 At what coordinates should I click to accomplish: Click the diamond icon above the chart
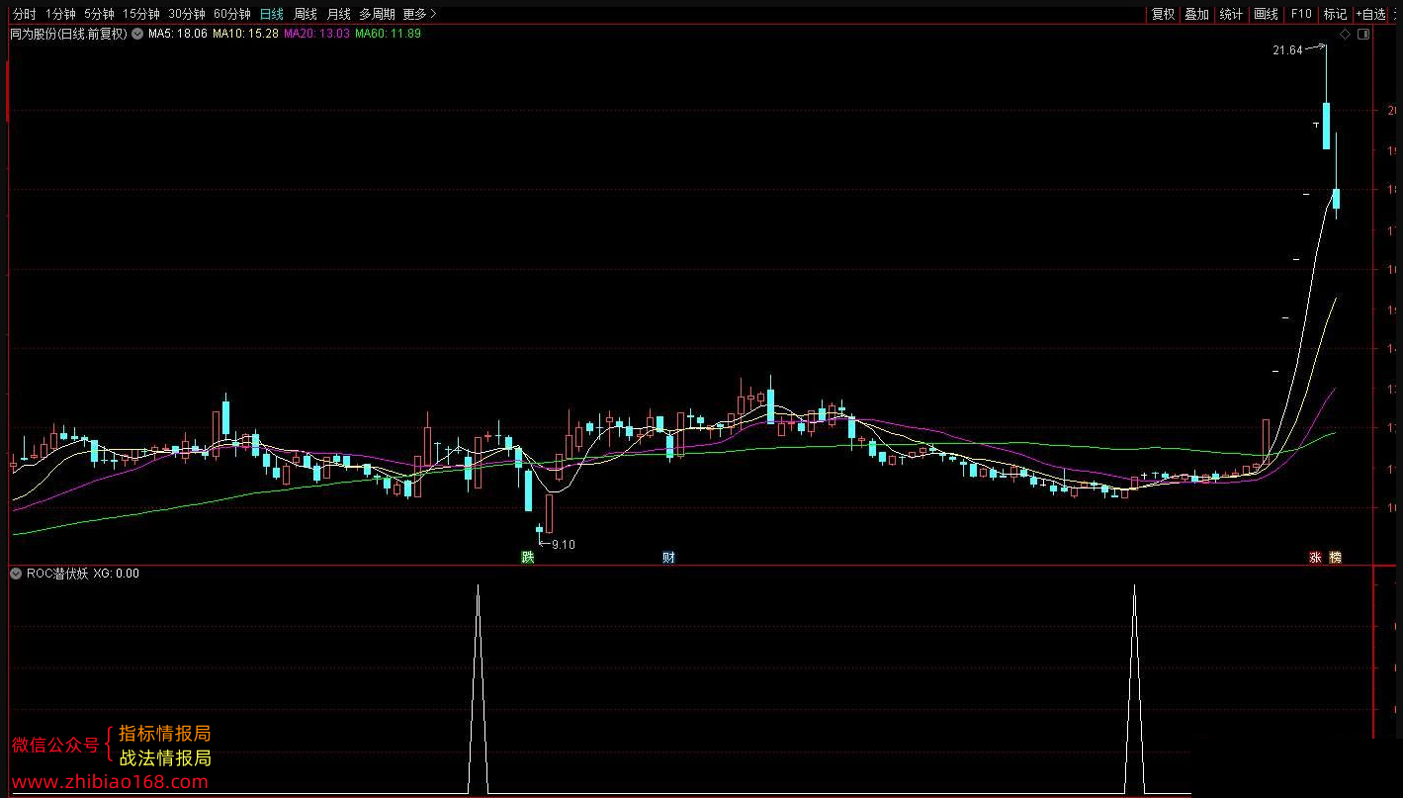pos(1345,35)
